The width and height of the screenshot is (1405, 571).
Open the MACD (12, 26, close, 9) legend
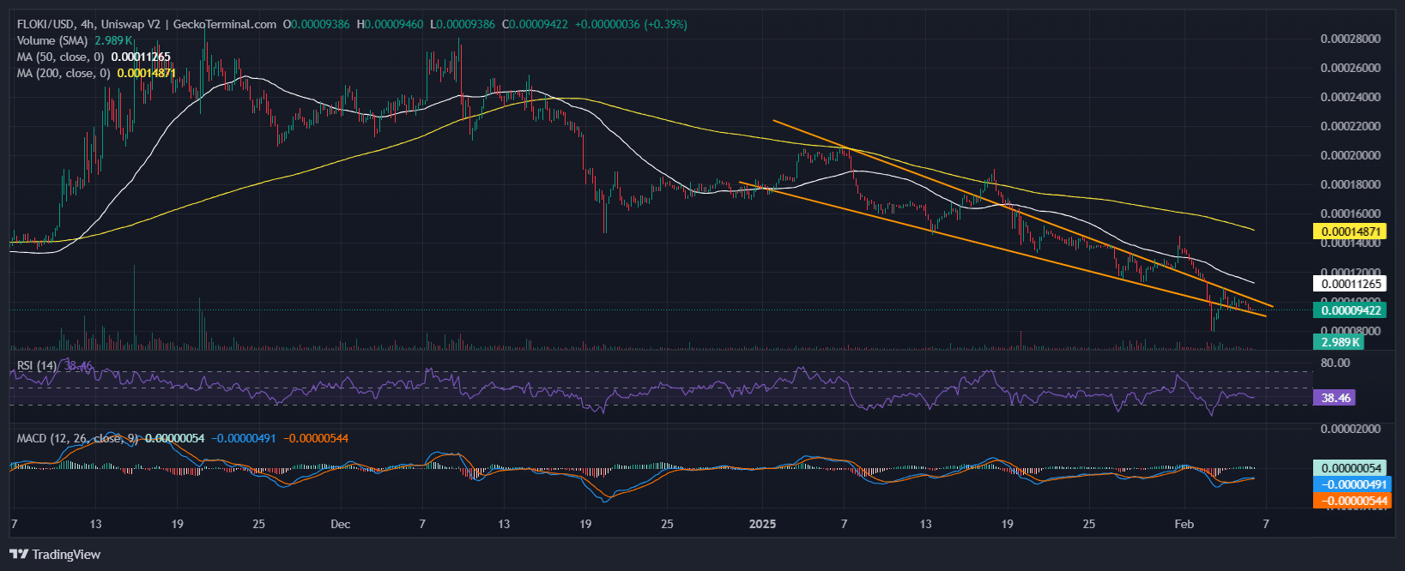(78, 438)
